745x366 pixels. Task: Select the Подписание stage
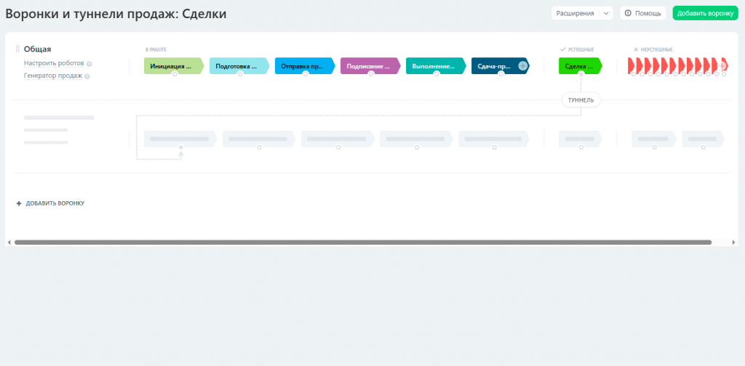[x=370, y=66]
